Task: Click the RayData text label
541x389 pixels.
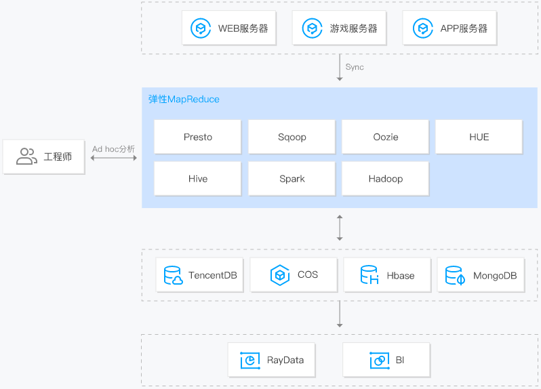Action: click(285, 361)
